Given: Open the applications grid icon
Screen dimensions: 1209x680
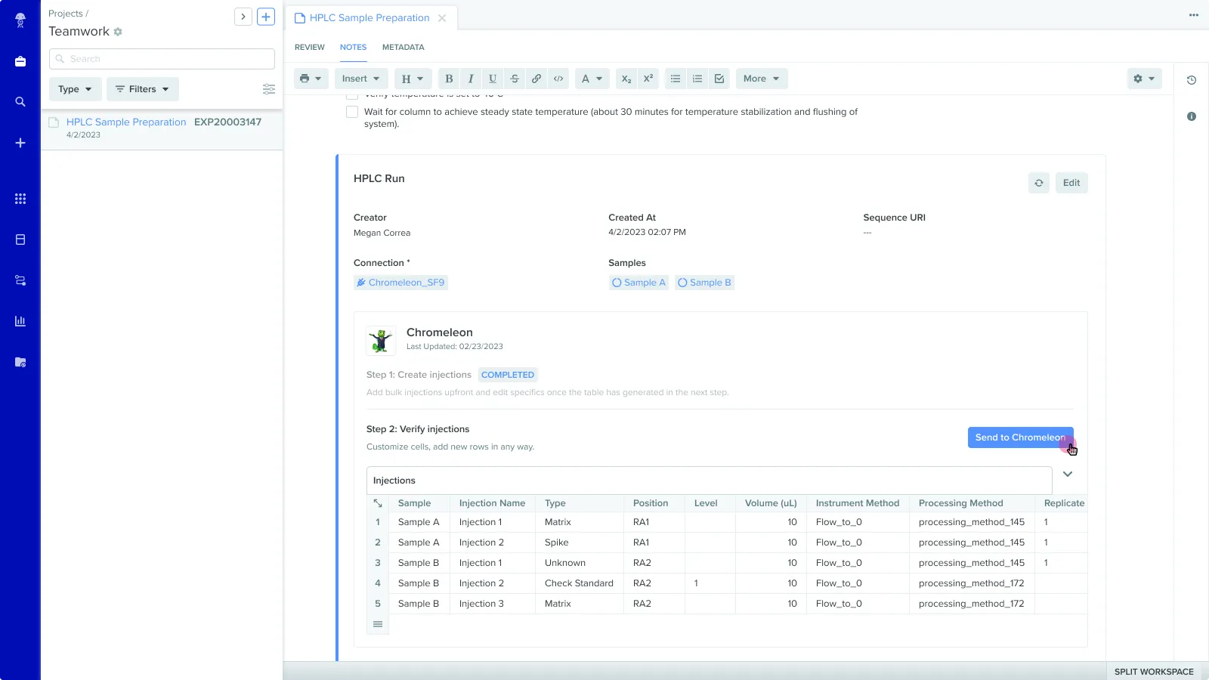Looking at the screenshot, I should point(20,199).
